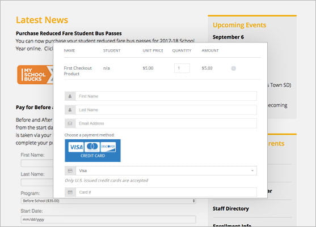Screen dimensions: 316x227
Task: Click the September 6 event date
Action: click(228, 37)
